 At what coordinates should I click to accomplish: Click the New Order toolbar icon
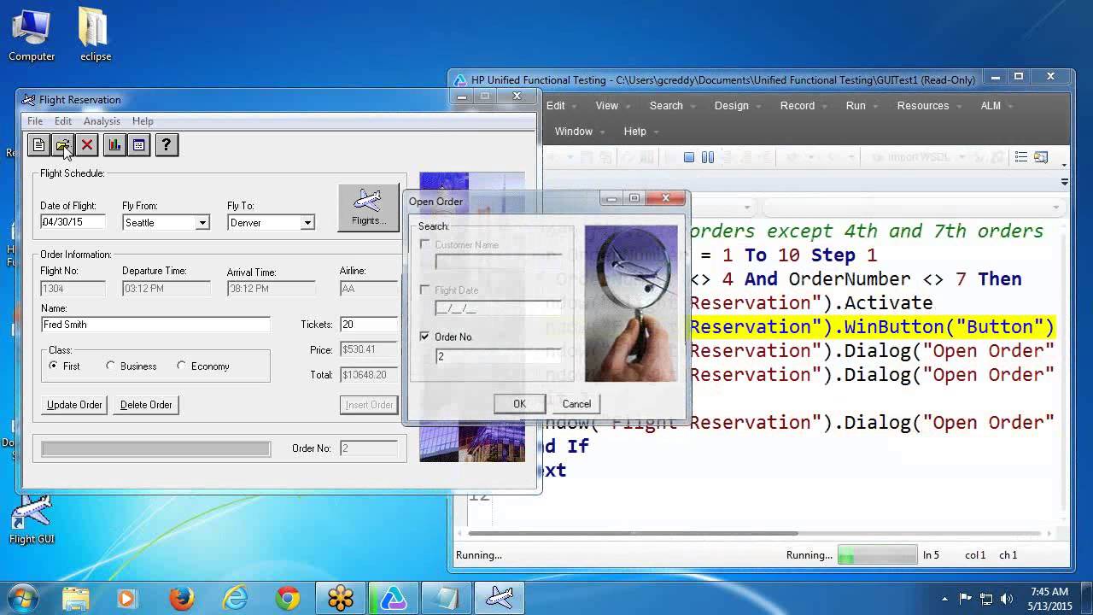coord(38,145)
